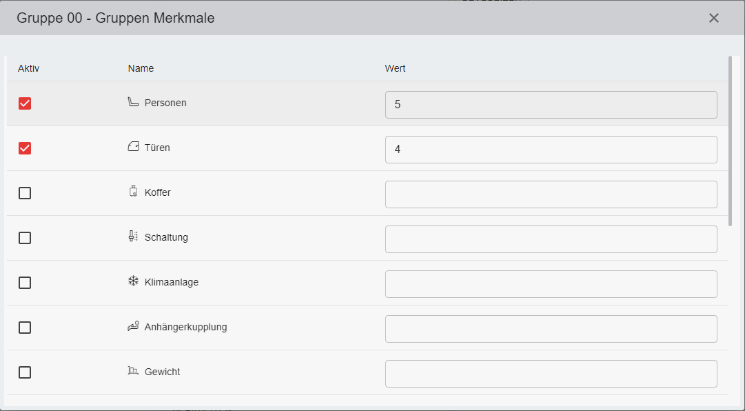The image size is (745, 411).
Task: Click into the Koffer value input
Action: click(551, 194)
